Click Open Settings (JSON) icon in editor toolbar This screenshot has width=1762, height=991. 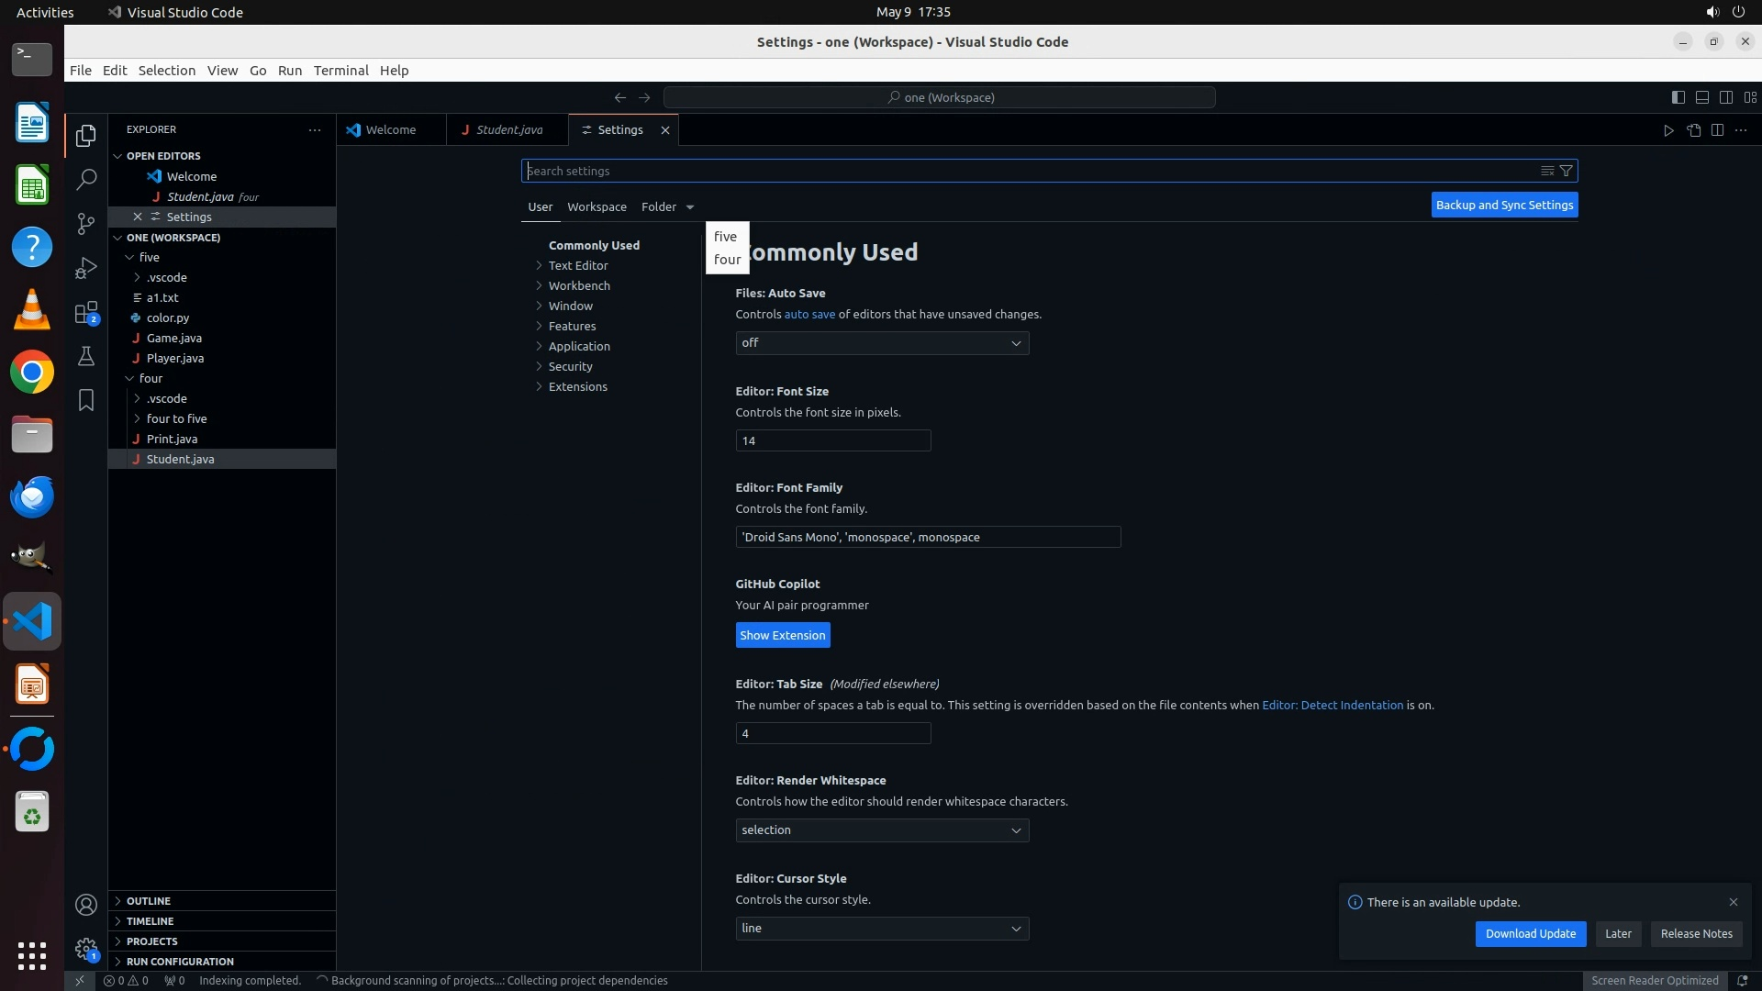point(1693,130)
